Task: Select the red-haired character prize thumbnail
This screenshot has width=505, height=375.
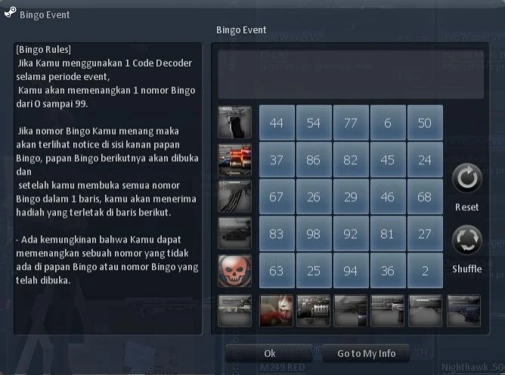Action: [x=277, y=311]
